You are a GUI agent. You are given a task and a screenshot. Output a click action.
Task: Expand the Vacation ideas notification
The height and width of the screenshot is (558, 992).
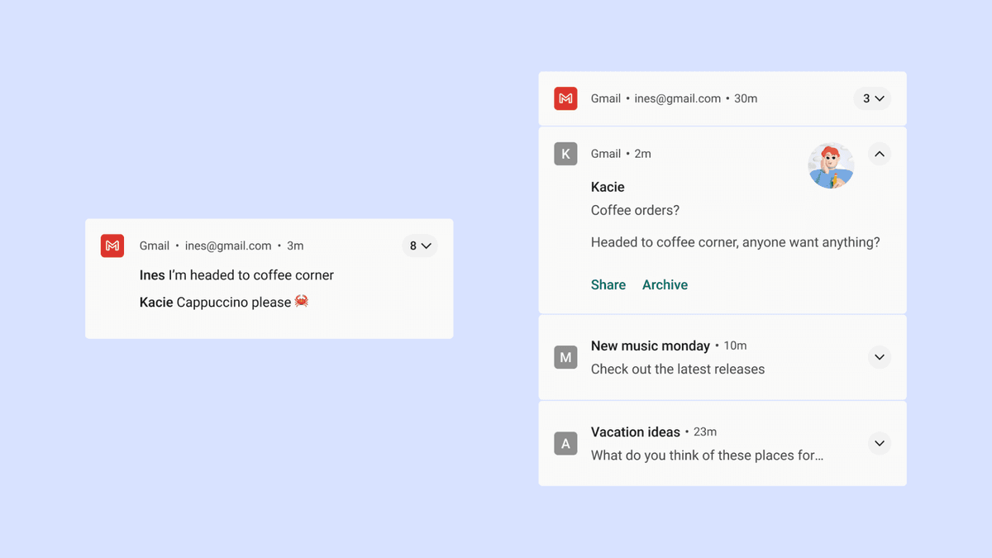(880, 444)
